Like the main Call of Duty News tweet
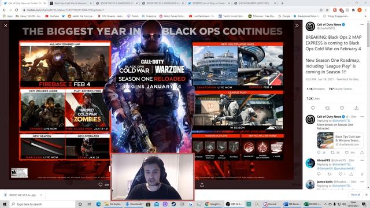Screen dimensions: 370x208 click(342, 108)
